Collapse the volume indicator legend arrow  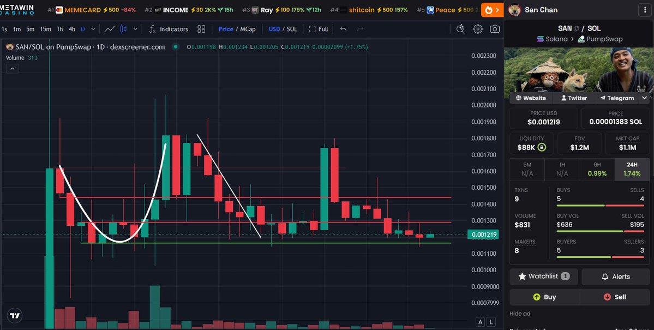coord(12,68)
